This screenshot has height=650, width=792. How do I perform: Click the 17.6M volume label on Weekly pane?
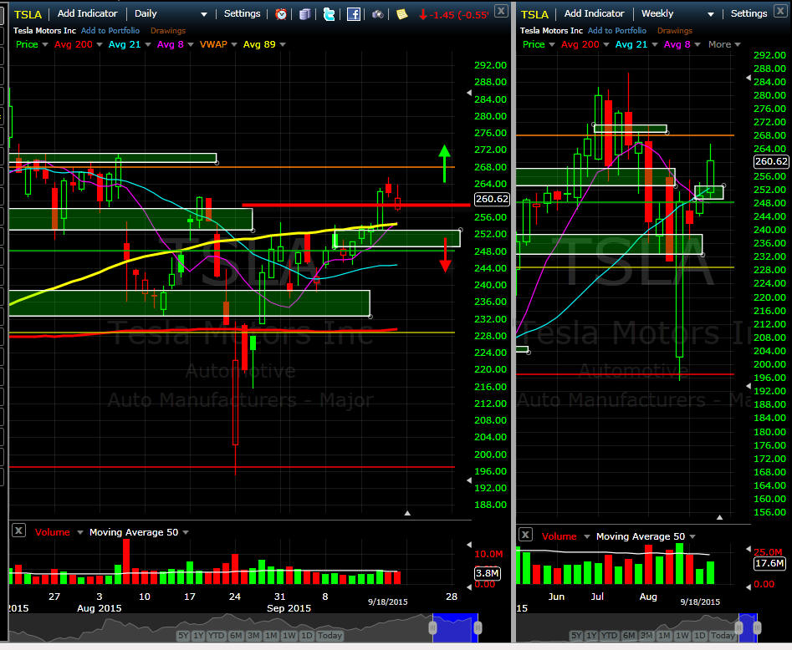(769, 563)
